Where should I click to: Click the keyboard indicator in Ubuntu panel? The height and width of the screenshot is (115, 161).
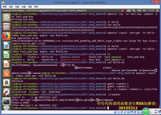pyautogui.click(x=129, y=10)
